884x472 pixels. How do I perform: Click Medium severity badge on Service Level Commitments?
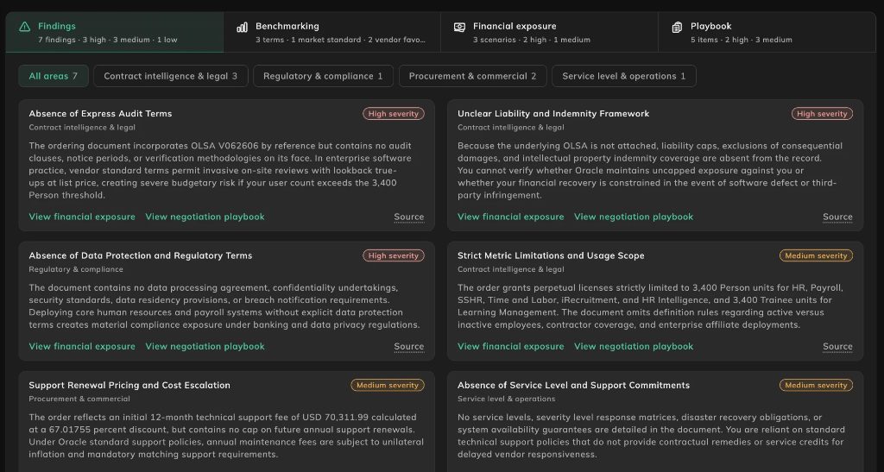click(816, 385)
